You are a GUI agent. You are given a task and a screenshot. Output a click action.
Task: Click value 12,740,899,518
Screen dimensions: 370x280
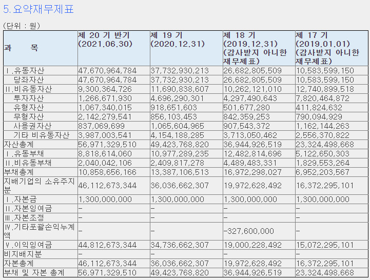[x=325, y=89]
